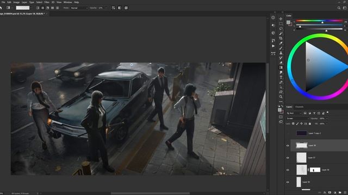Filter layers by adjustment layer icon
348x195 pixels.
309,113
